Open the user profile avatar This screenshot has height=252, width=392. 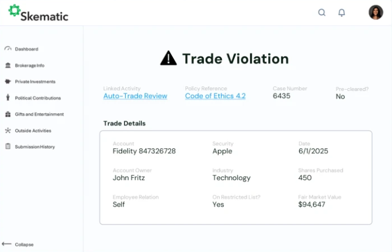click(376, 12)
